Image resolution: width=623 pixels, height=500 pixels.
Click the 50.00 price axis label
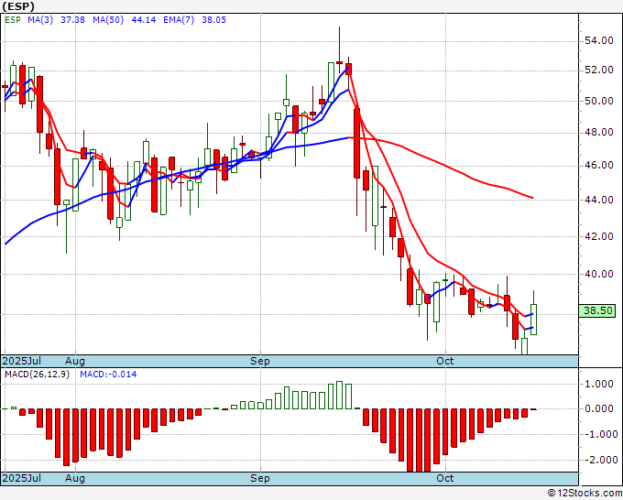[599, 102]
